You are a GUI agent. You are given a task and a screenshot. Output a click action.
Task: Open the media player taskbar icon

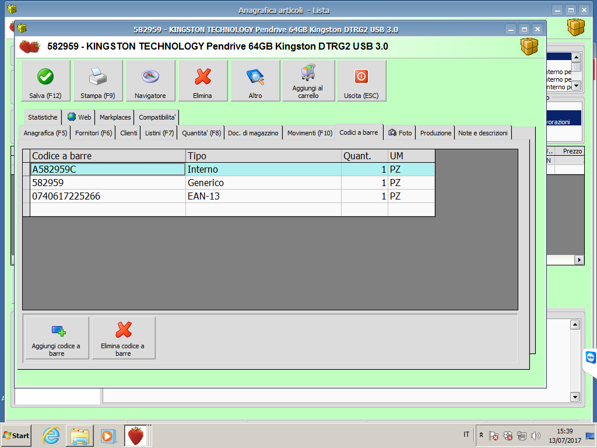coord(108,436)
